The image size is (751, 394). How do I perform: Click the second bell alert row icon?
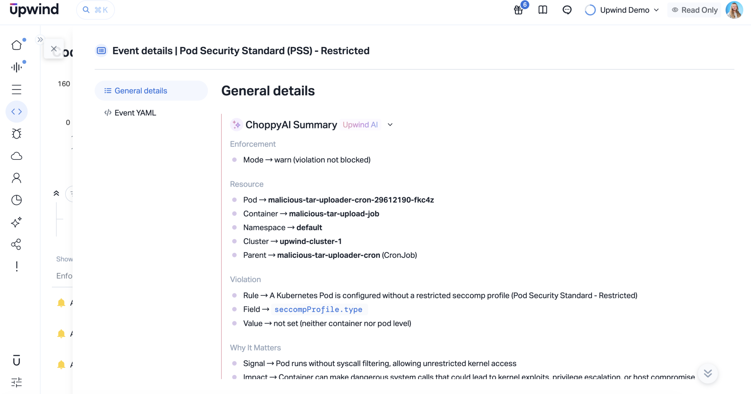(61, 334)
